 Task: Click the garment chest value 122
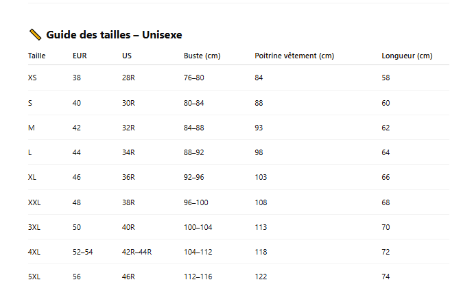pos(261,277)
